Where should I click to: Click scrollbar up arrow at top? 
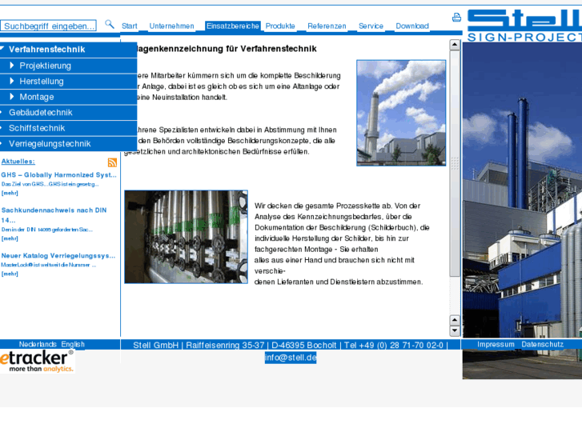click(x=455, y=45)
